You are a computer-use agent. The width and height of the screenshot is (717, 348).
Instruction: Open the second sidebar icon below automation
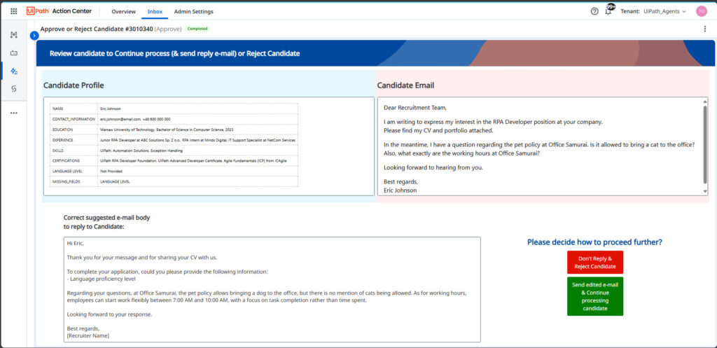click(14, 53)
